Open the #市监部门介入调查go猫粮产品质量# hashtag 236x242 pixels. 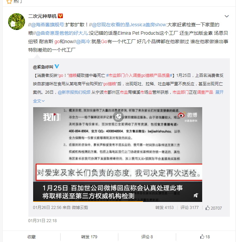[x=139, y=75]
